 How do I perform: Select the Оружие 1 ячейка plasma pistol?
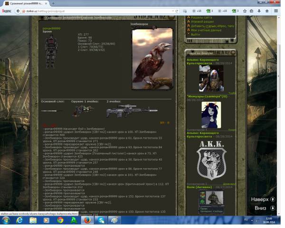click(83, 110)
